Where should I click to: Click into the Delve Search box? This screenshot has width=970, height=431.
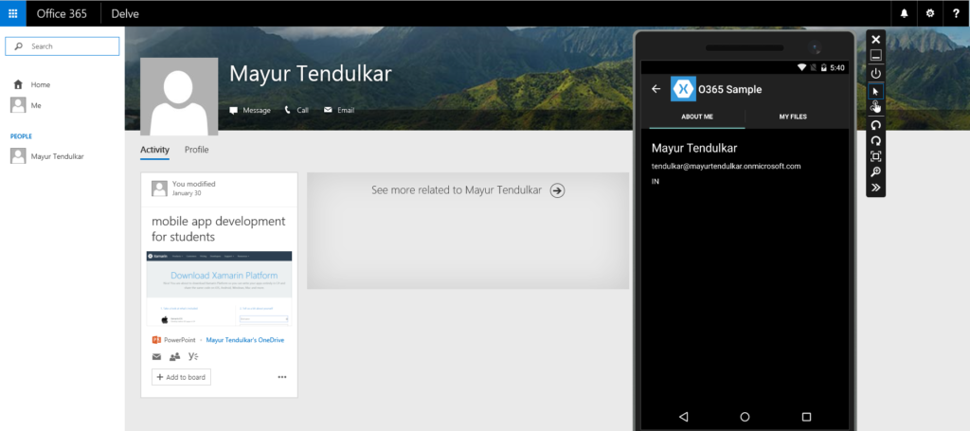pyautogui.click(x=62, y=46)
